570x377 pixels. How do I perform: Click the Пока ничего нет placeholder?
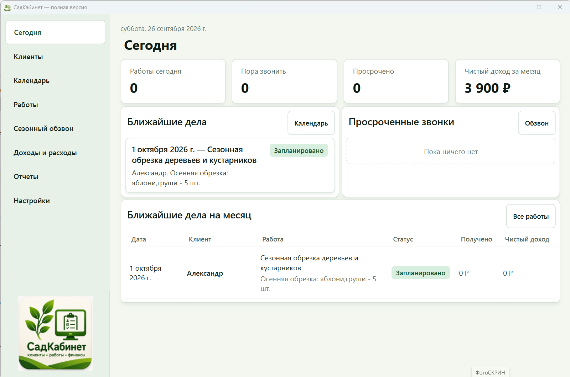coord(451,152)
